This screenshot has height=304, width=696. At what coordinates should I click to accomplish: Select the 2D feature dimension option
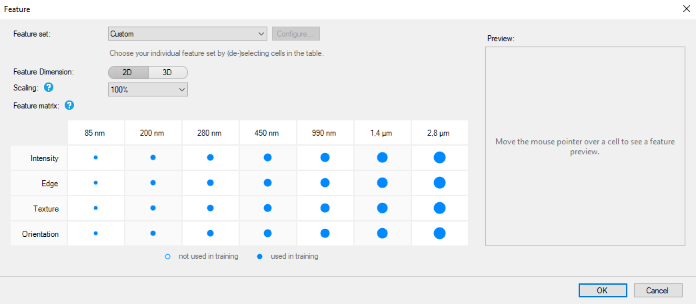click(128, 73)
